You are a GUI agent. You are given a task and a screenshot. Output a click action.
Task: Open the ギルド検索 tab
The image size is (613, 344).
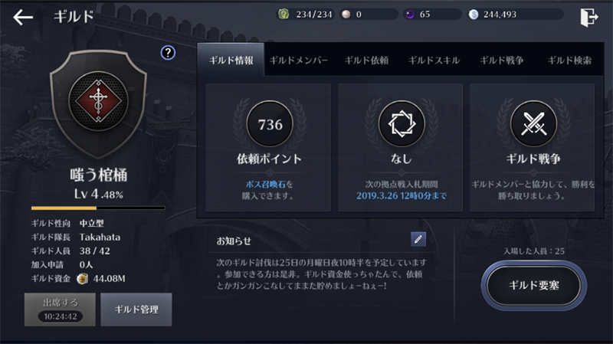tap(569, 61)
